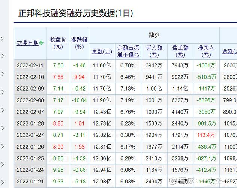Click the 偿还额(元) column header
This screenshot has height=188, width=237.
180,51
